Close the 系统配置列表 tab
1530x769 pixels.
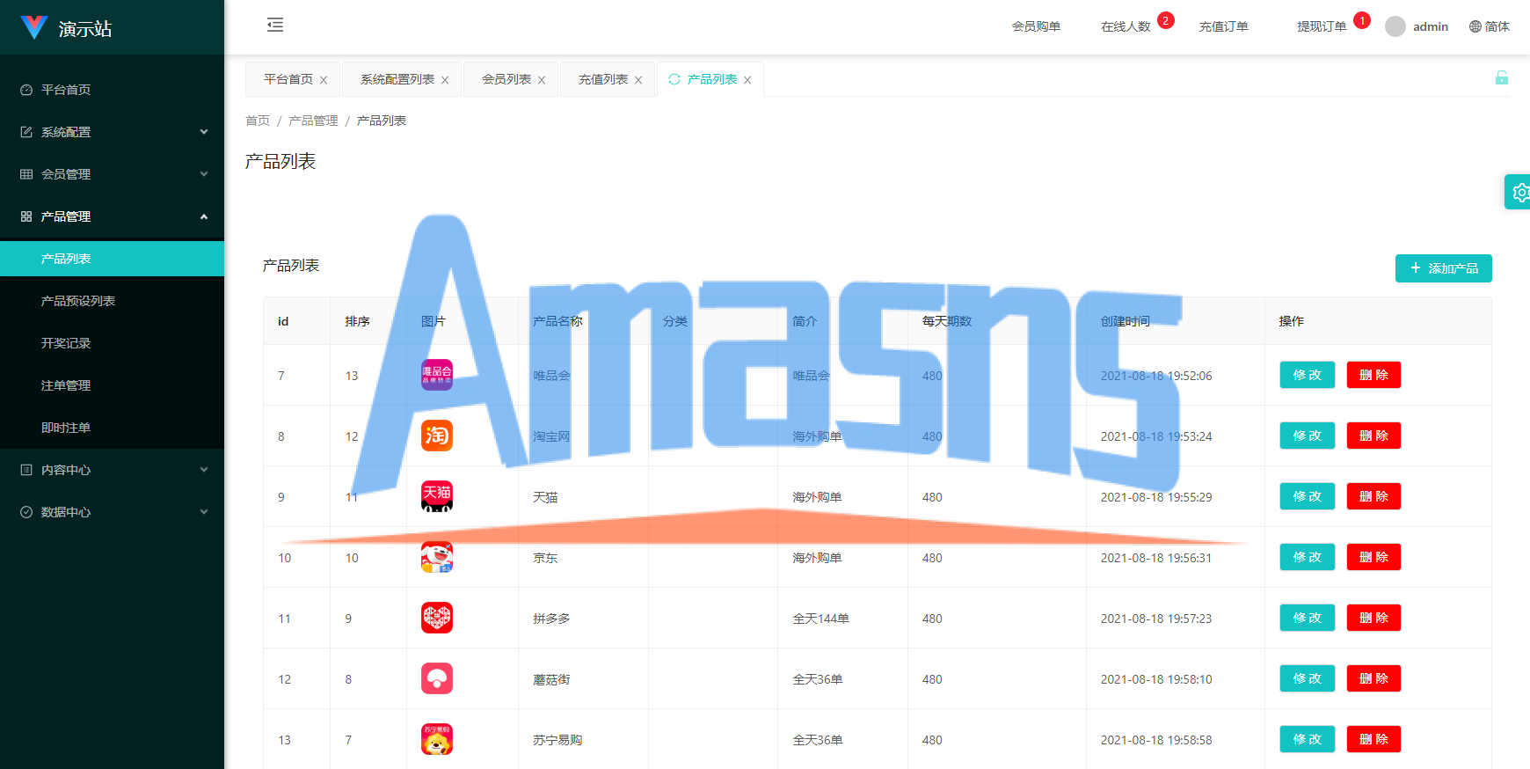coord(445,80)
